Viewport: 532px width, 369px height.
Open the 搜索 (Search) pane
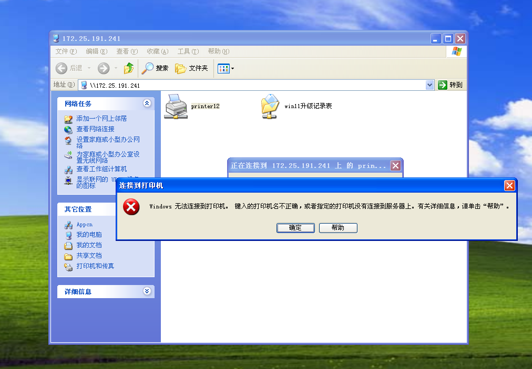(154, 68)
